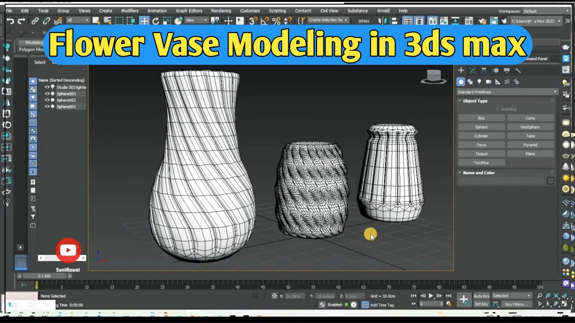Activate the Select and Move tool

144,21
